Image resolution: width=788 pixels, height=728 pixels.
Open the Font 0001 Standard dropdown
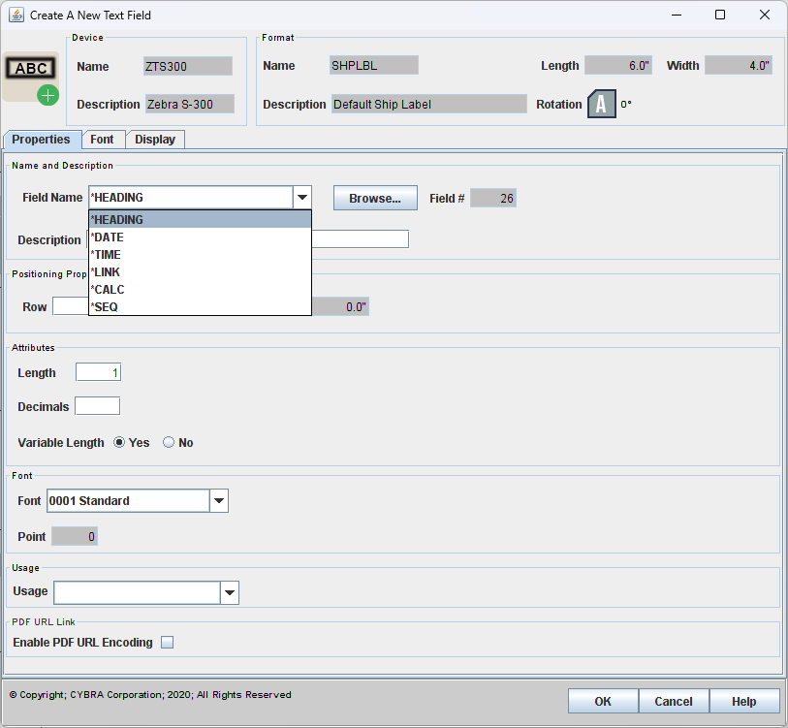(x=219, y=501)
